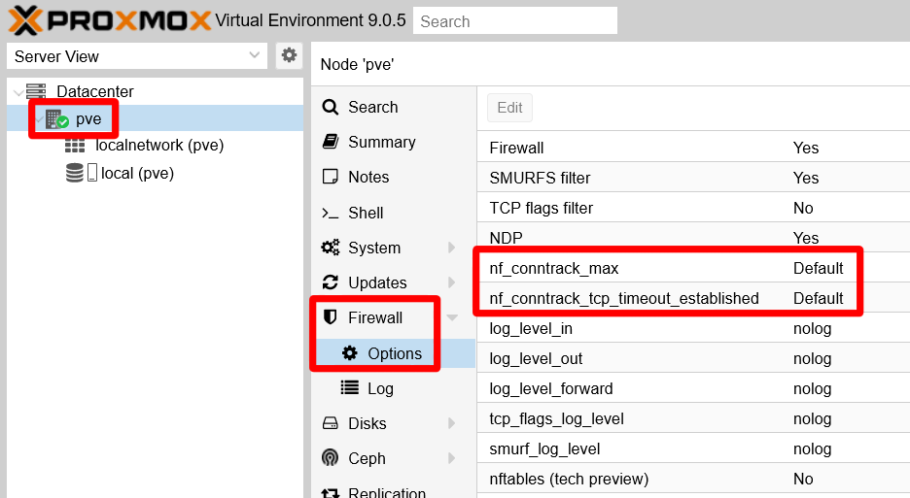Viewport: 910px width, 498px height.
Task: Select the Datacenter server icon
Action: (36, 91)
